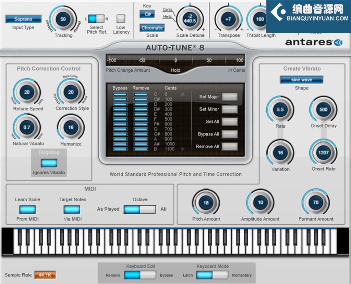The image size is (351, 284).
Task: Toggle the Octave As Played/All switch
Action: click(140, 210)
